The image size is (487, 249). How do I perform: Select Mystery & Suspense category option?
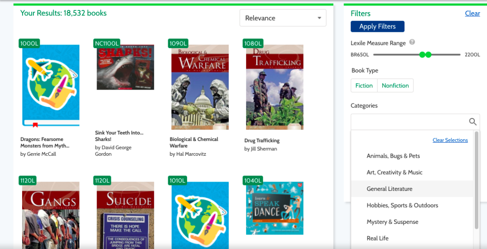point(392,222)
